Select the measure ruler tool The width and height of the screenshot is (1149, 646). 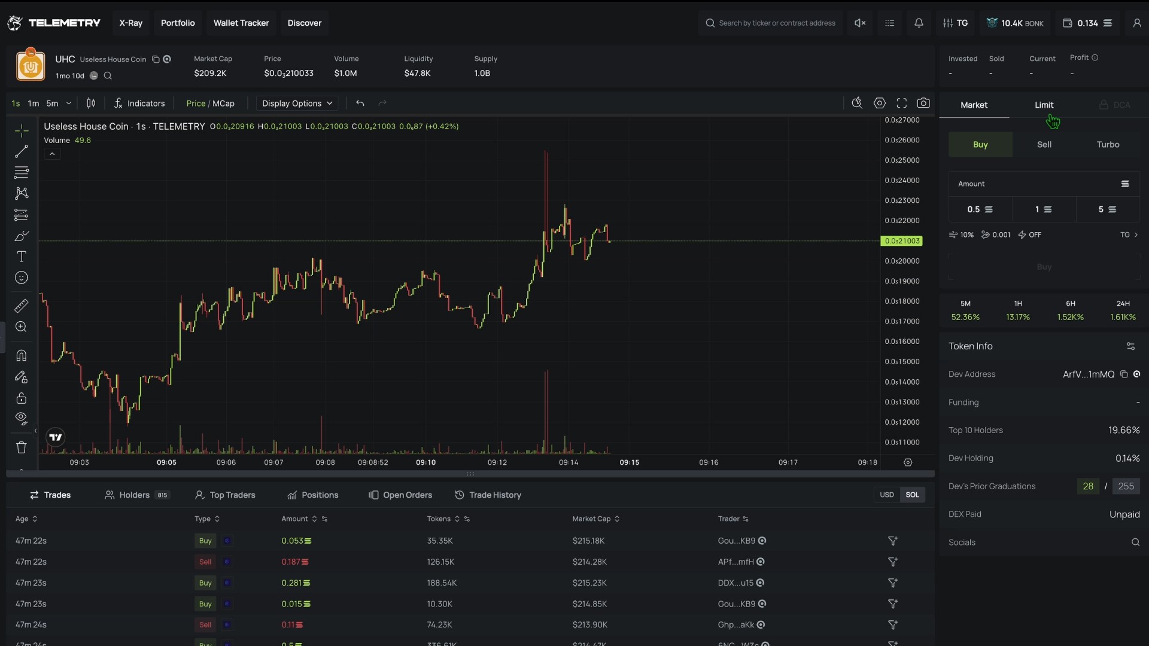click(x=22, y=306)
